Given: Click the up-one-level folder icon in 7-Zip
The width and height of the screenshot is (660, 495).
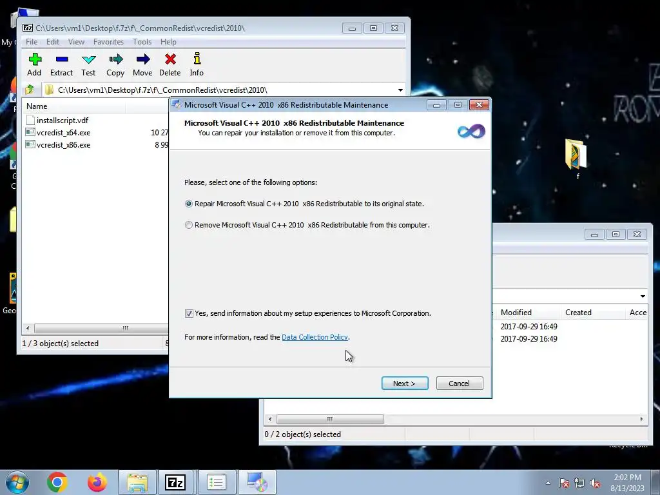Looking at the screenshot, I should (x=30, y=90).
